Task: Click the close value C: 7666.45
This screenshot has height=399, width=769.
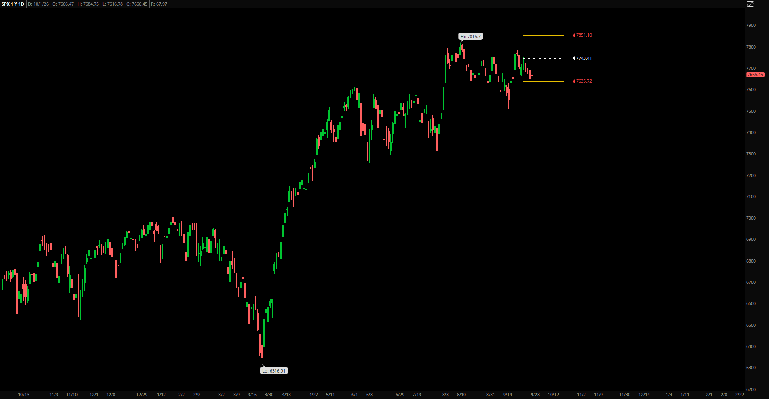Action: 137,4
